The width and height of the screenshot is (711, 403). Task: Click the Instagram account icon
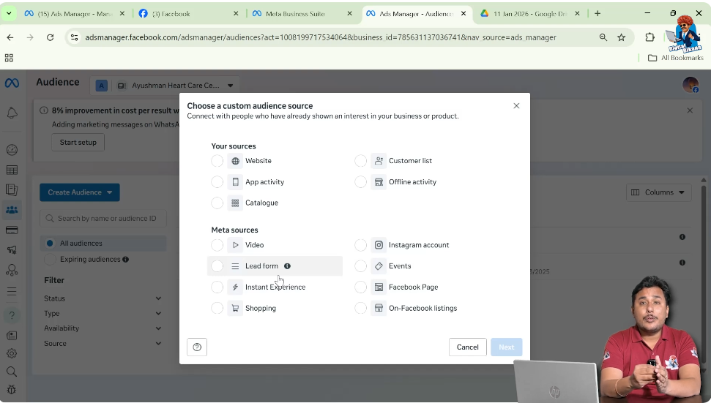click(x=379, y=245)
